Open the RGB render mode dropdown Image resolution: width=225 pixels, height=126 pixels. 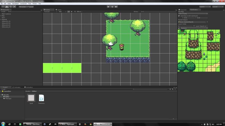point(62,12)
